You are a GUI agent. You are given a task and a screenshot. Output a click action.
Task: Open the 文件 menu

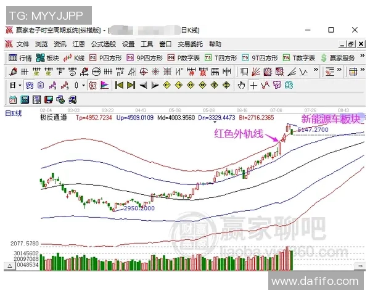click(23, 44)
